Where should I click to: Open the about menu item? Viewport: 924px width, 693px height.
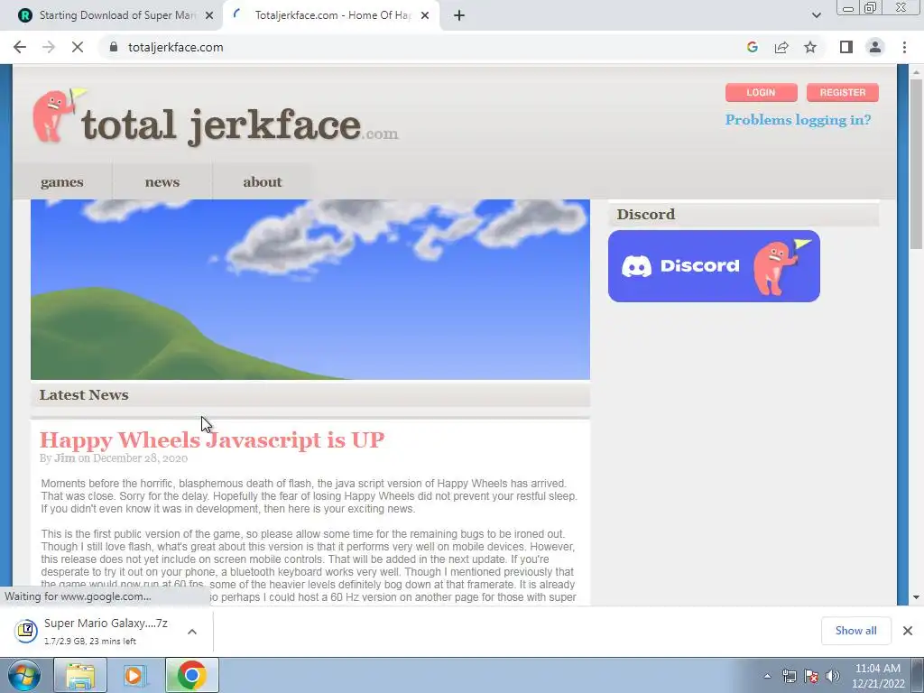tap(263, 182)
